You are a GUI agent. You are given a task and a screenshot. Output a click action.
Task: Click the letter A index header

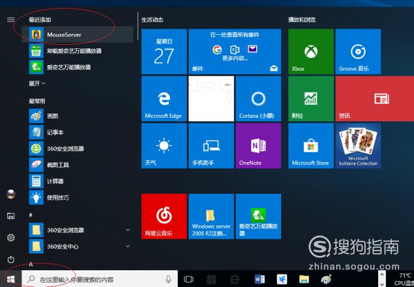tap(31, 264)
